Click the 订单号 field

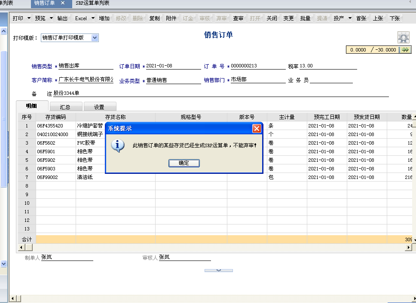[258, 66]
